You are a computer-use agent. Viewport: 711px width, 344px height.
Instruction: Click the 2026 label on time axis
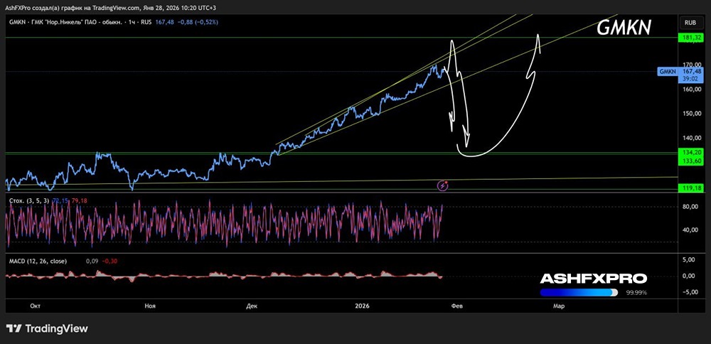[x=363, y=306]
